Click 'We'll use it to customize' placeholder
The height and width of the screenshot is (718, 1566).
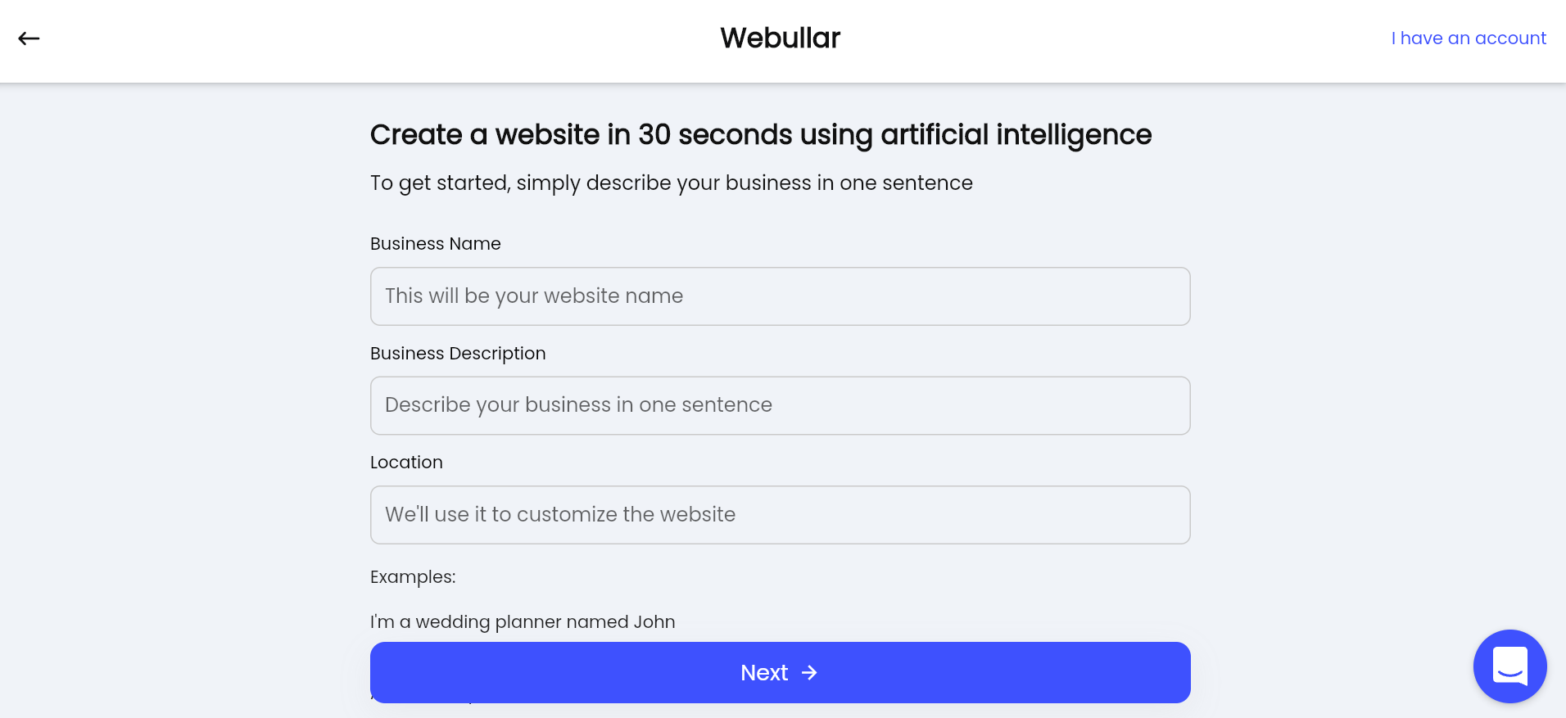coord(560,515)
